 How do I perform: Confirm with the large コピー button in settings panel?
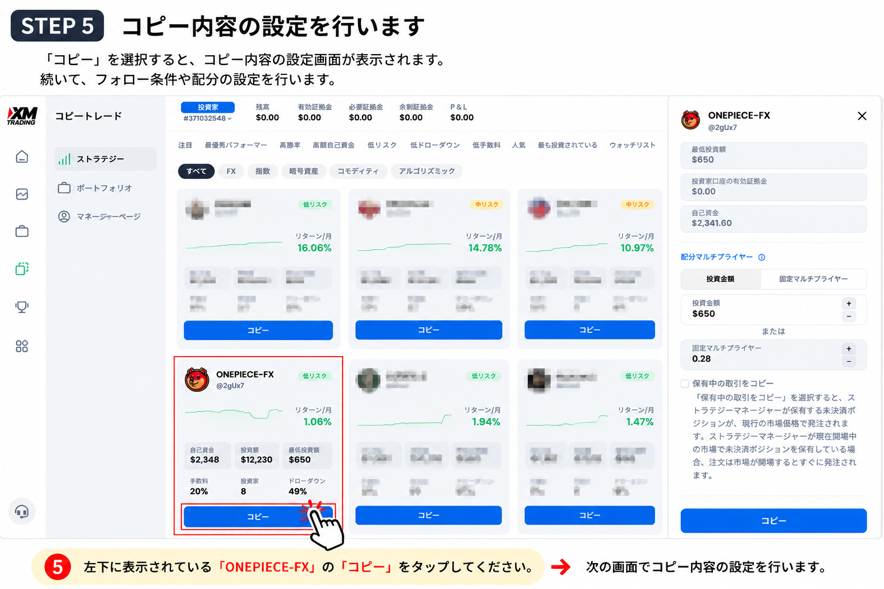pyautogui.click(x=773, y=521)
